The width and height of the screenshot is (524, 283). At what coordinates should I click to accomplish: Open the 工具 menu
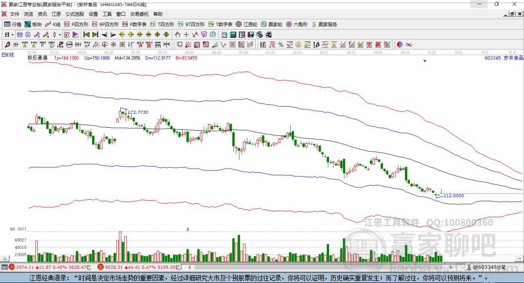click(107, 14)
